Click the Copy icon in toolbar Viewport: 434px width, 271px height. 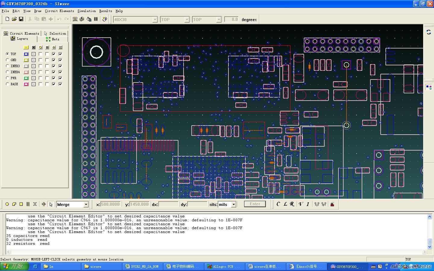[37, 19]
